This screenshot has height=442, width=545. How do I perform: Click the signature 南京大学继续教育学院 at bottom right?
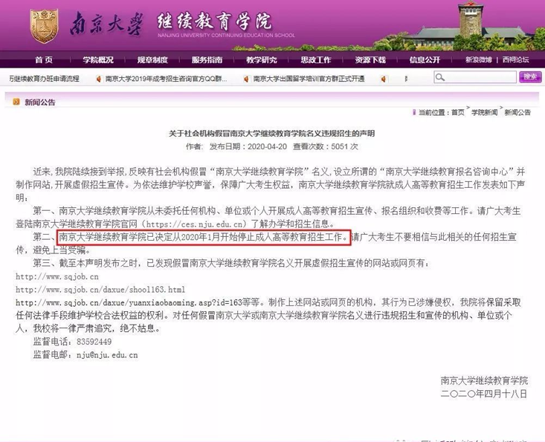click(x=484, y=380)
